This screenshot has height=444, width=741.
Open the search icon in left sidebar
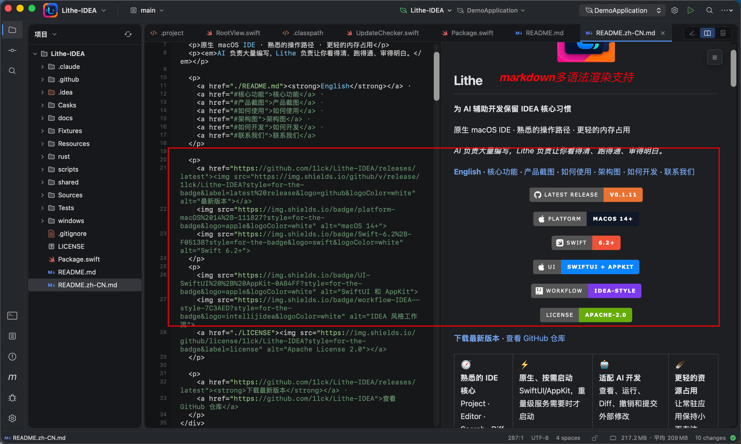[12, 71]
